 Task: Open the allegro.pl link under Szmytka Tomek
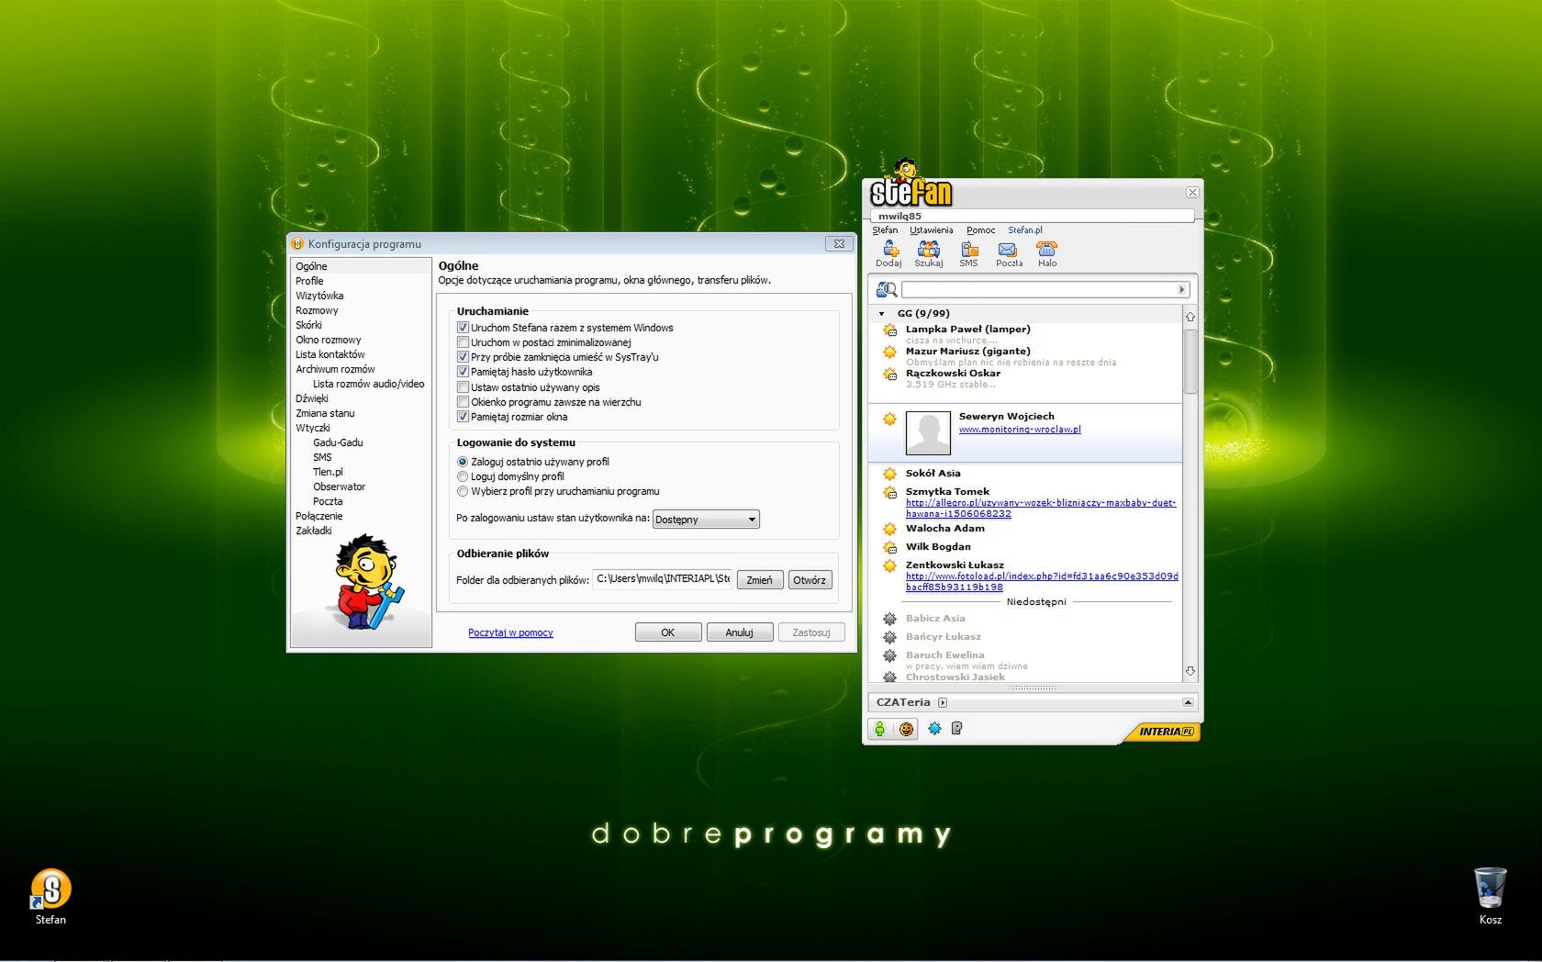(x=1041, y=509)
